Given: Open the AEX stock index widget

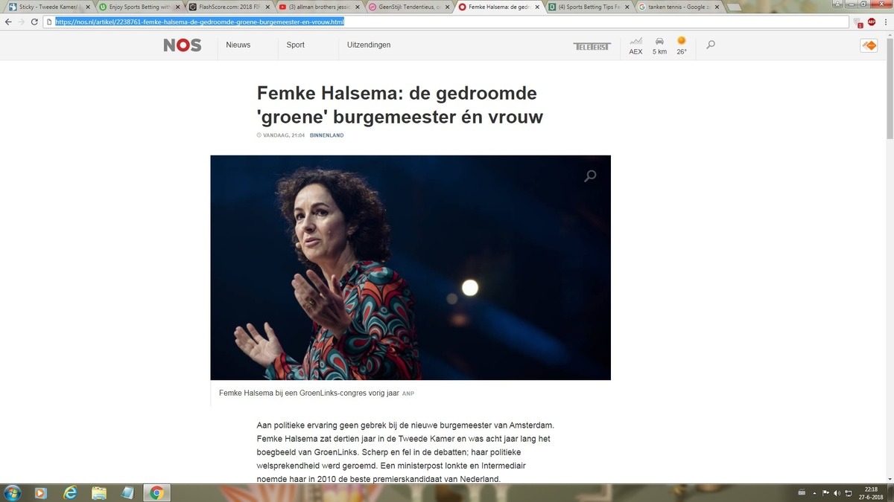Looking at the screenshot, I should point(635,45).
